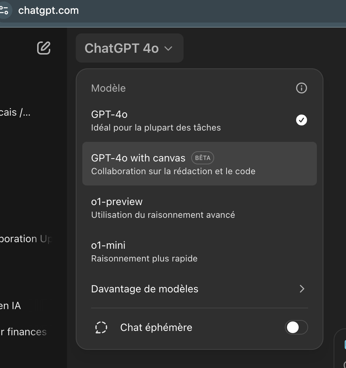The height and width of the screenshot is (368, 346).
Task: Open the site settings icon in address bar
Action: 4,10
